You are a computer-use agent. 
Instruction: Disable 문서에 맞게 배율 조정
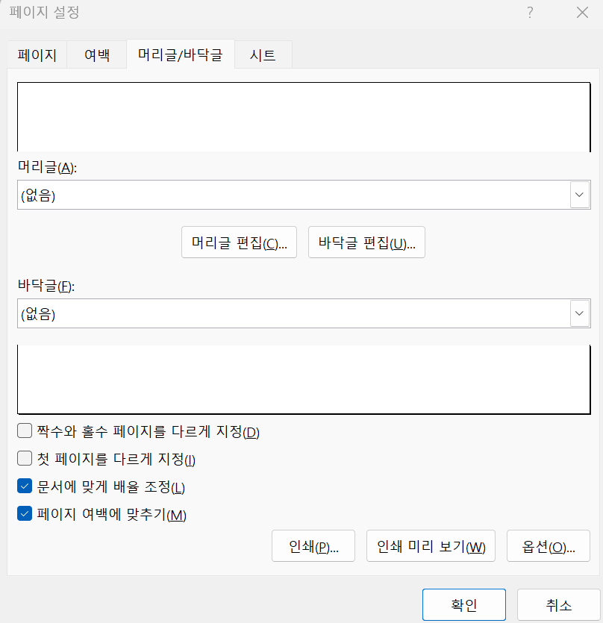23,486
